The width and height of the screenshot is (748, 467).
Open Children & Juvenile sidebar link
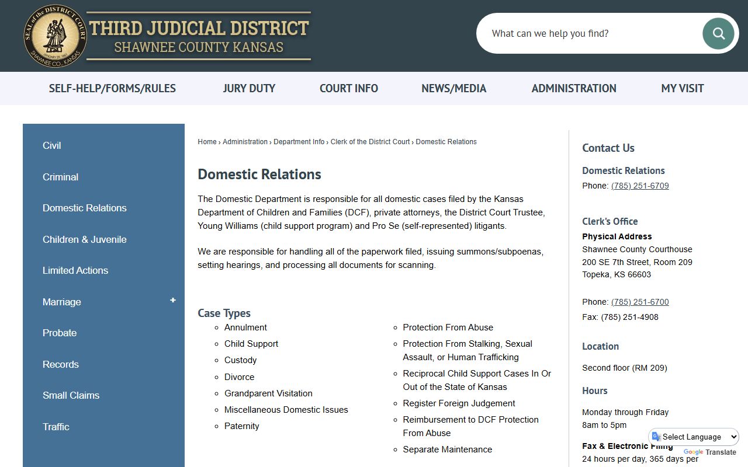coord(85,239)
